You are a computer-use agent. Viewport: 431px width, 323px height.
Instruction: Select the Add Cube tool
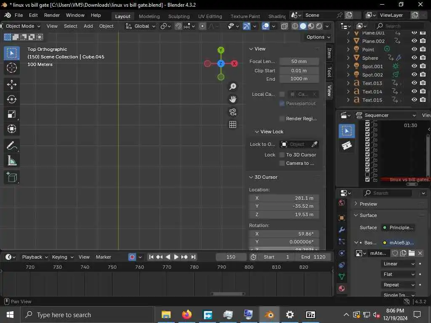coord(11,177)
